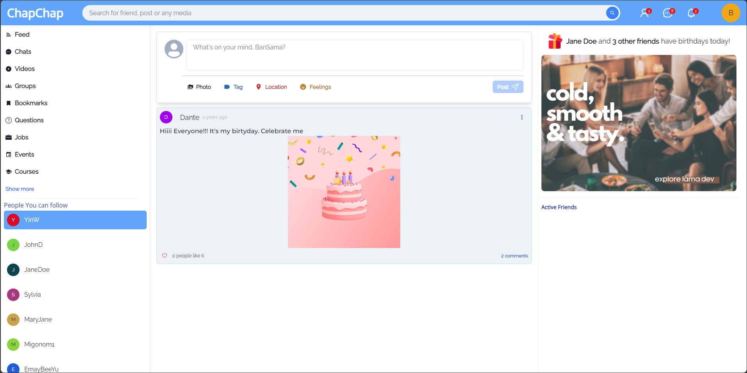
Task: Select YinW in people to follow
Action: tap(75, 220)
